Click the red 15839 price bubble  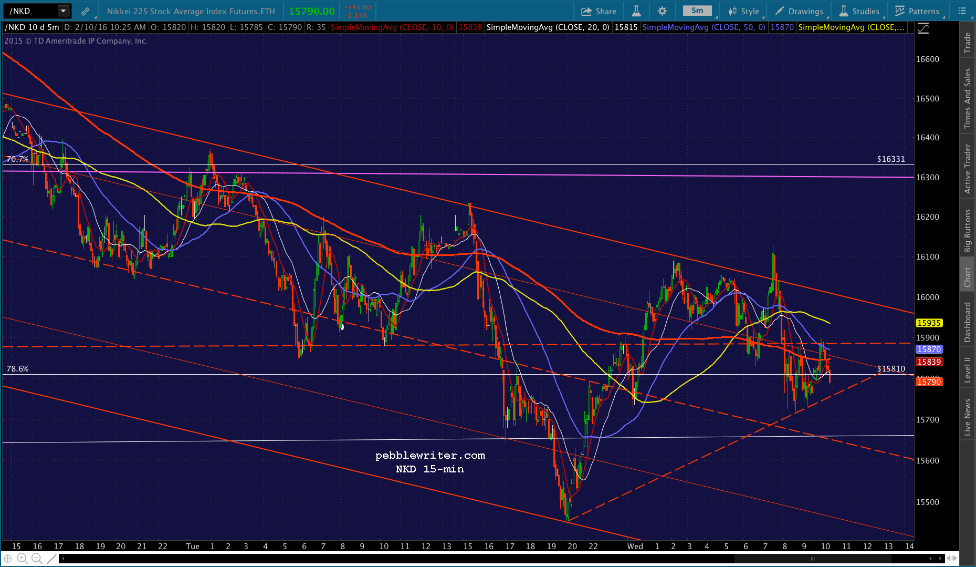929,362
